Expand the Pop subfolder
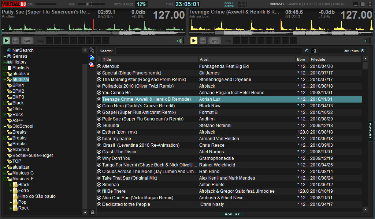 pos(11,202)
